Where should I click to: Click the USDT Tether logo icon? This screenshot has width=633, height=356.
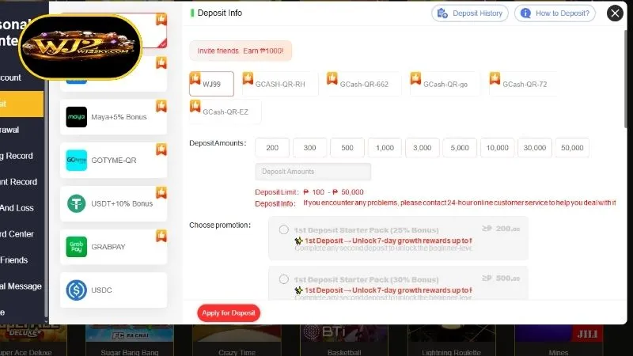(x=76, y=203)
